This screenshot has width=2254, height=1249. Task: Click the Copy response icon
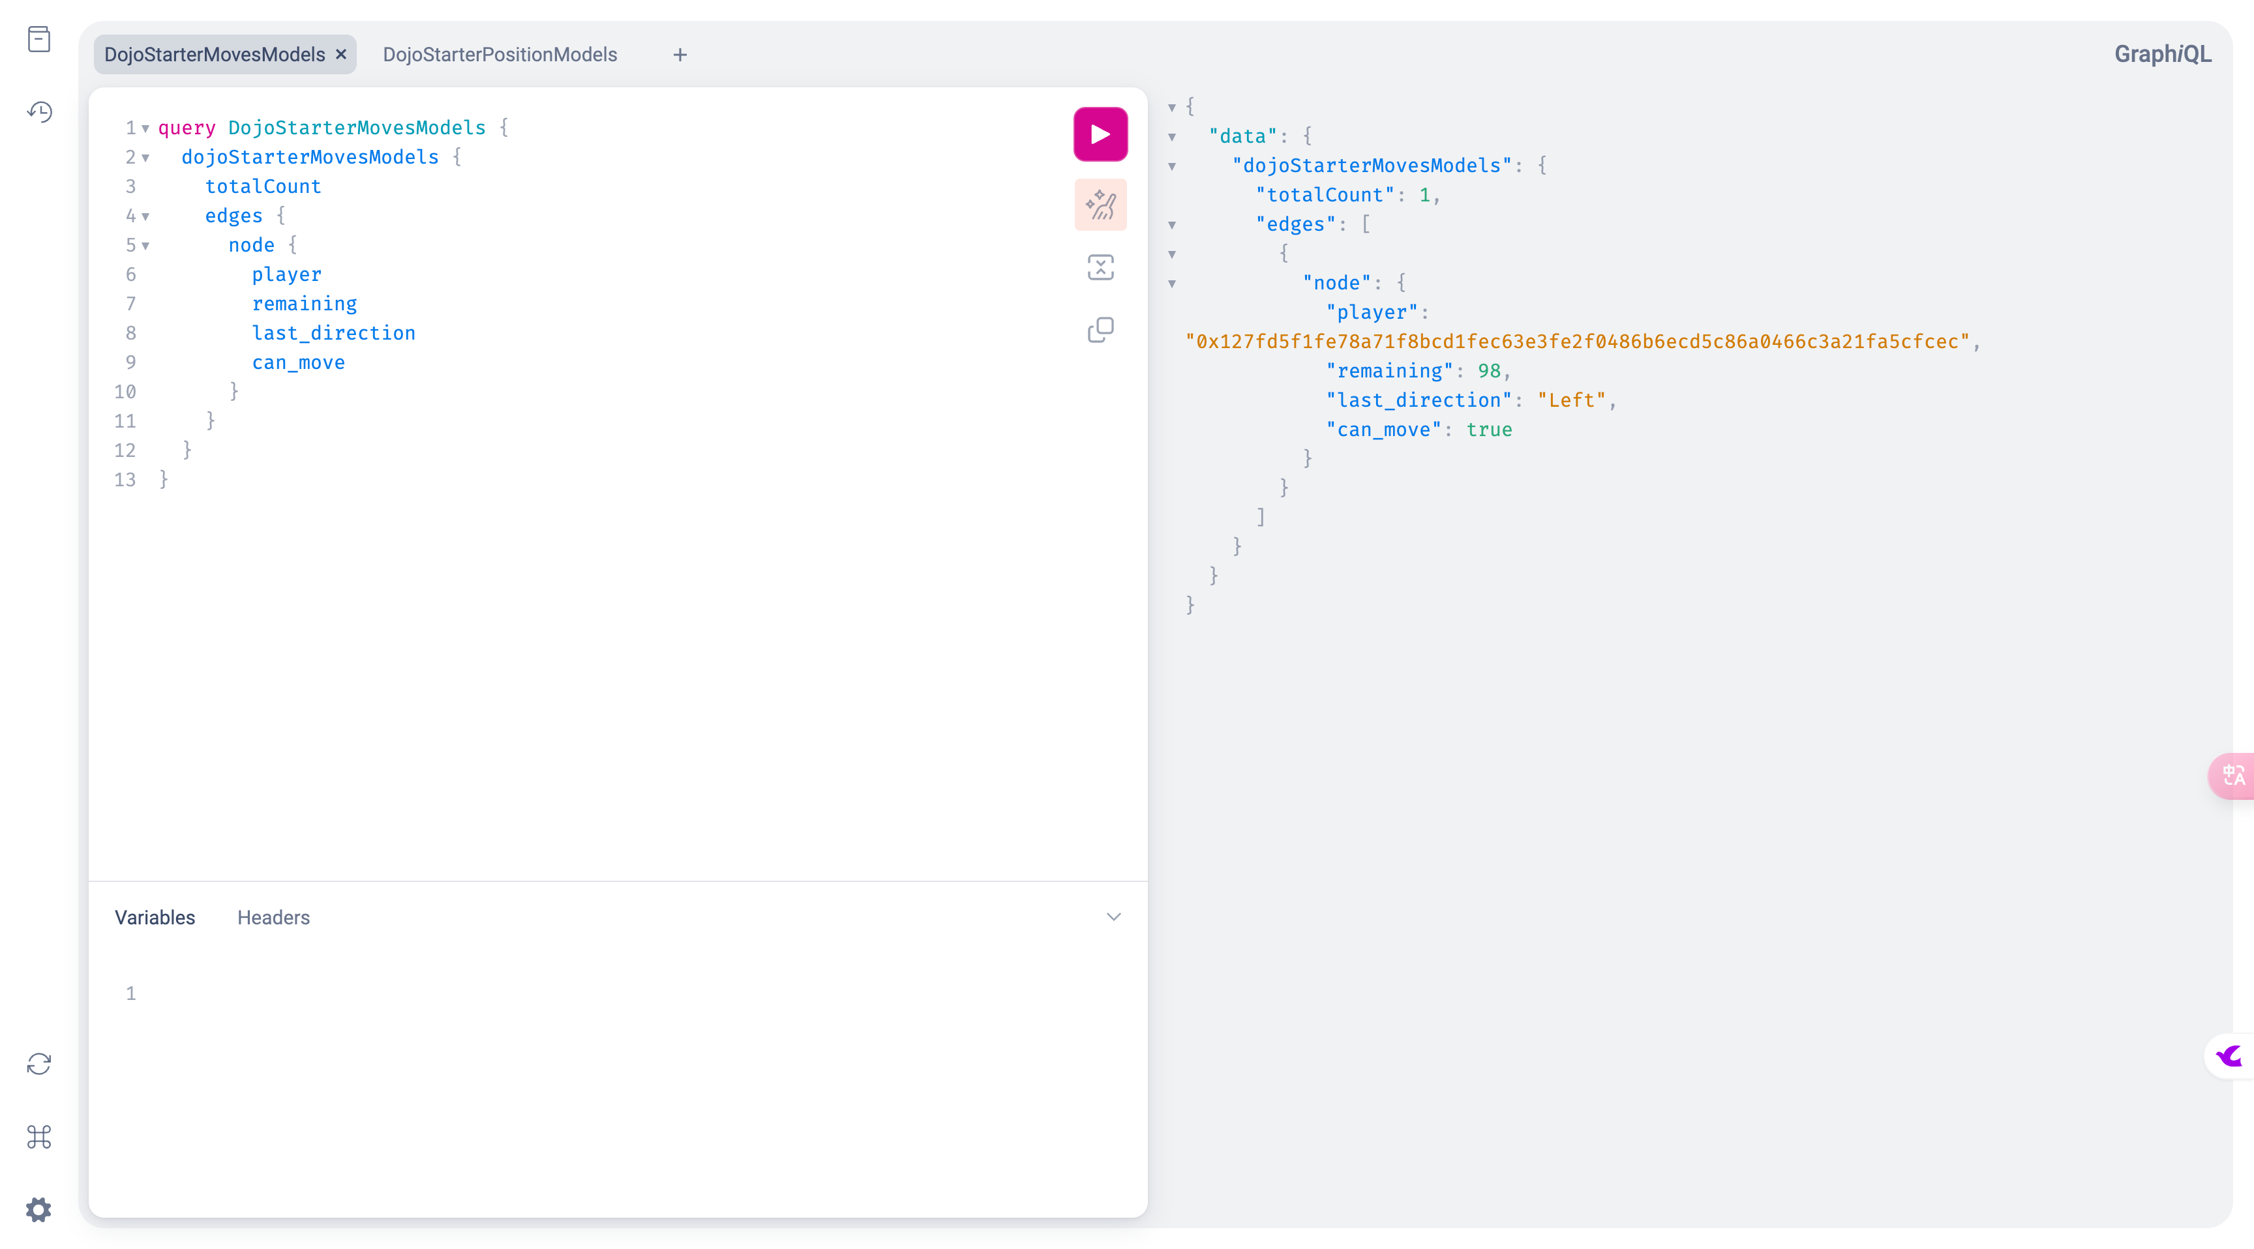click(x=1100, y=329)
